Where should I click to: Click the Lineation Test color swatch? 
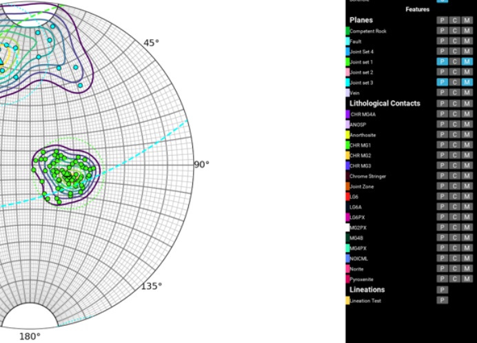click(347, 300)
